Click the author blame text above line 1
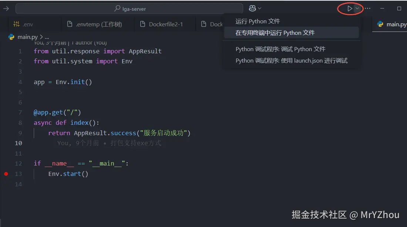 pyautogui.click(x=70, y=43)
